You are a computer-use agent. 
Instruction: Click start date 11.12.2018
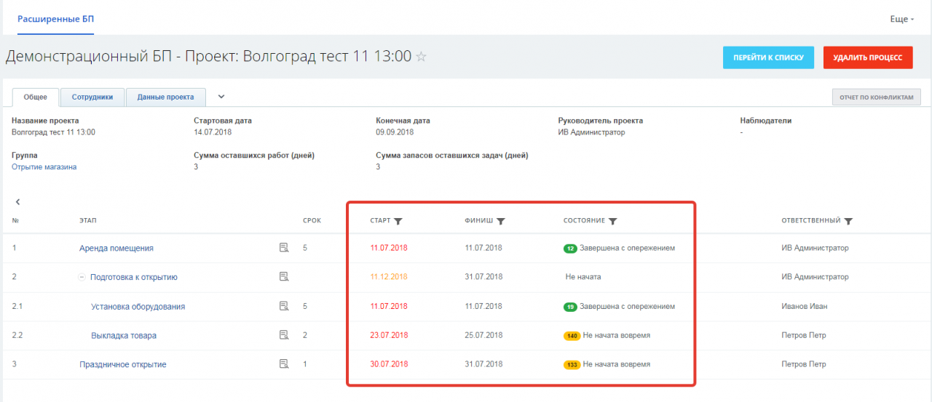389,277
